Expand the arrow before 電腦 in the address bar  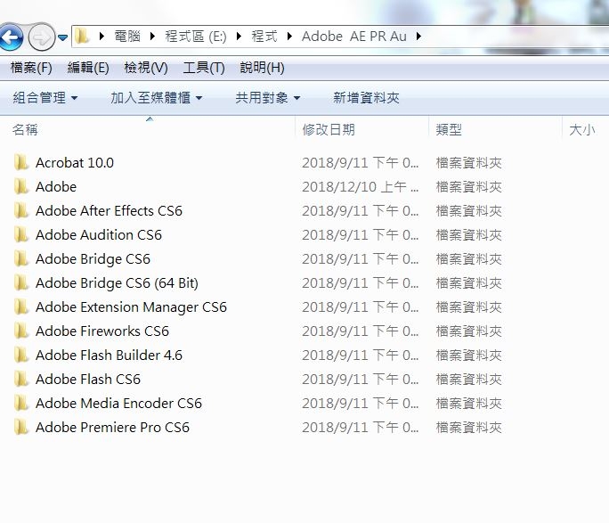tap(101, 37)
